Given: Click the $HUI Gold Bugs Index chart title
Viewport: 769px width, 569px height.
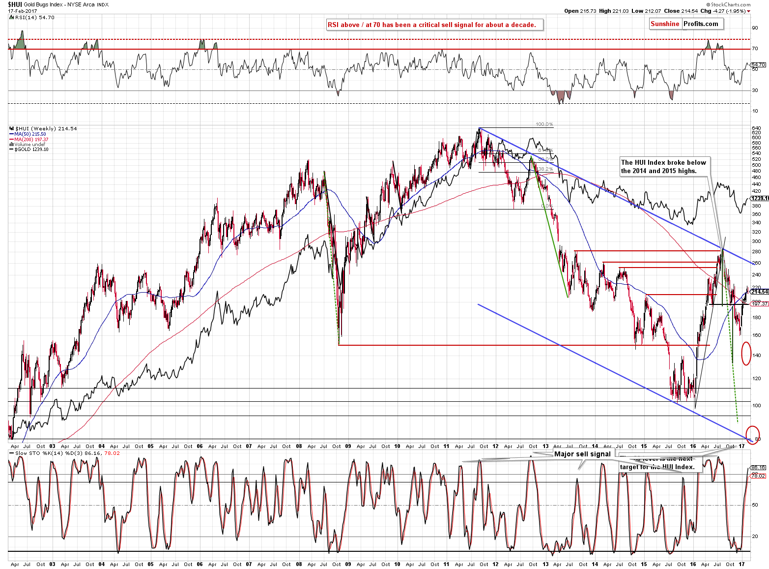Looking at the screenshot, I should click(58, 4).
